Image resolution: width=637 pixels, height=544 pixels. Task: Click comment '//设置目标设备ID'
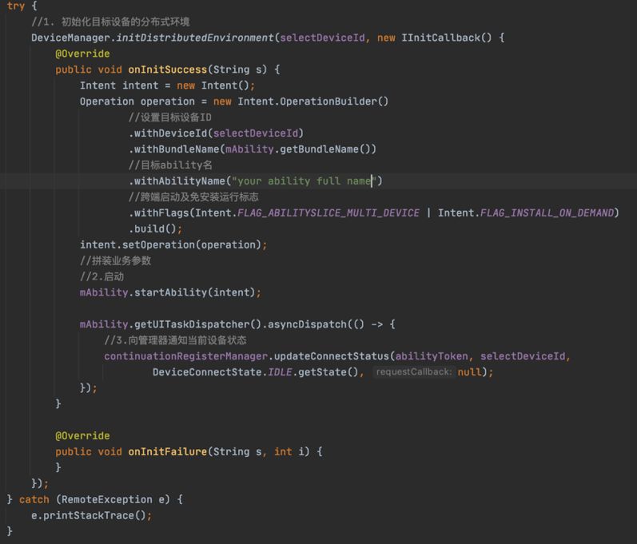(170, 117)
